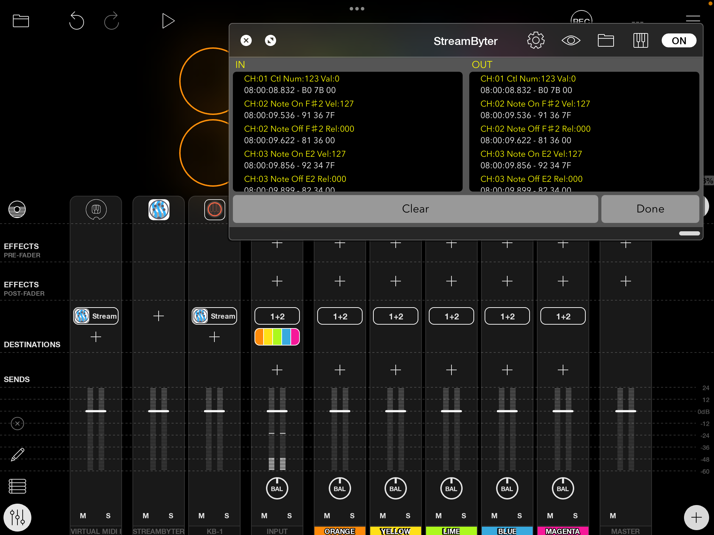The width and height of the screenshot is (714, 535).
Task: Open 1+2 output selector on Orange channel
Action: (x=340, y=316)
